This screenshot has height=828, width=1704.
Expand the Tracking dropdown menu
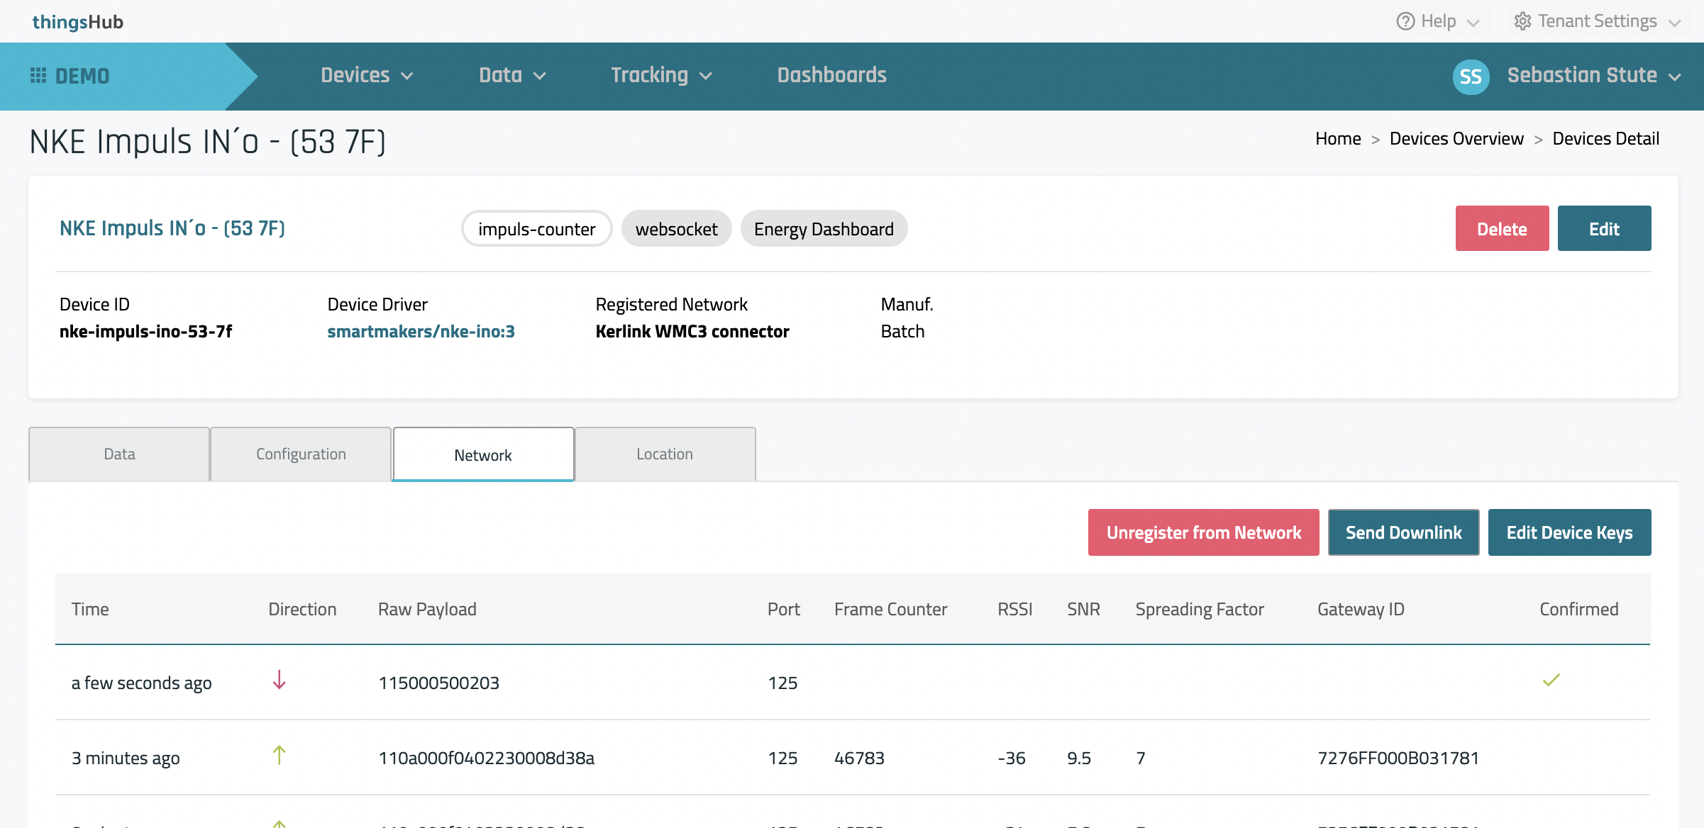point(660,75)
